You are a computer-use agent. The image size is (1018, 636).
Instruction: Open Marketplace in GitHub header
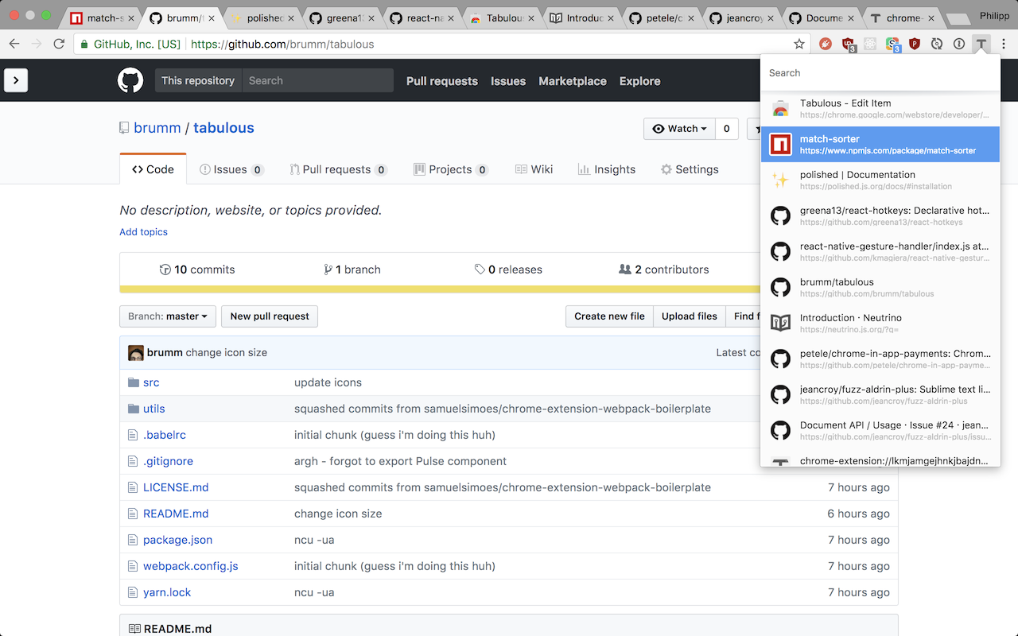[573, 81]
